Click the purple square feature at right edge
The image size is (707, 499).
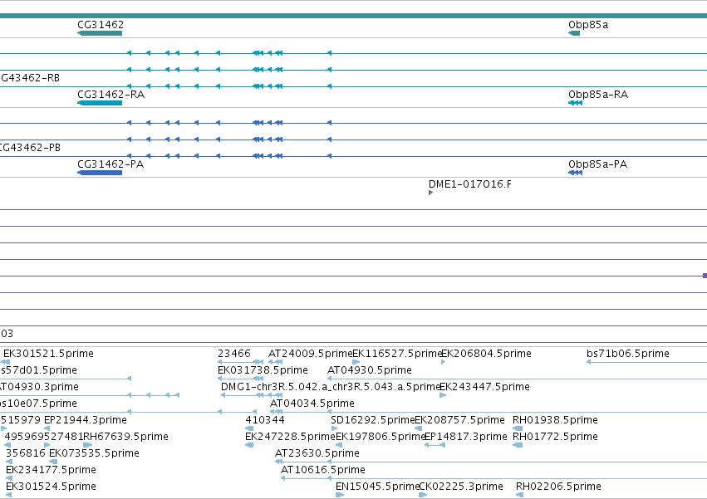(705, 276)
